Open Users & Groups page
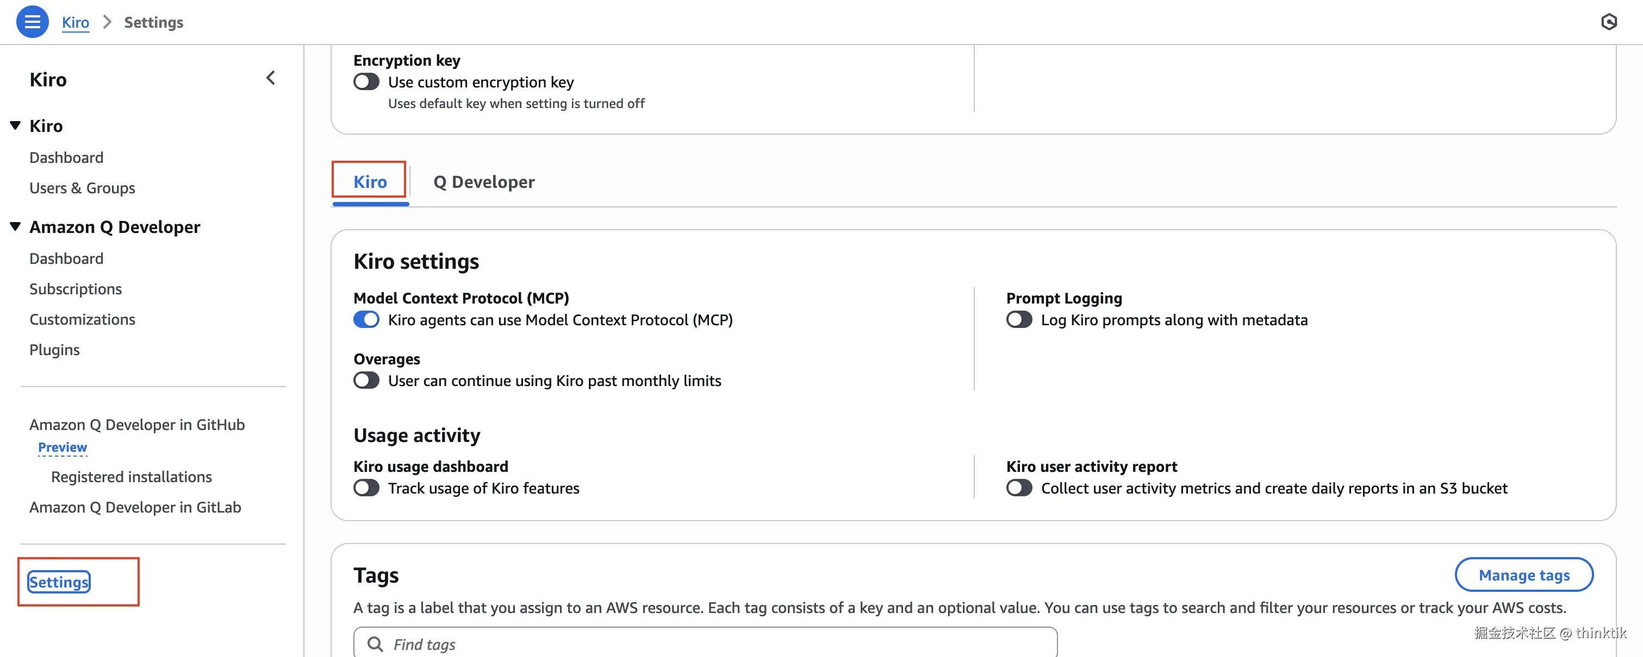 (82, 188)
